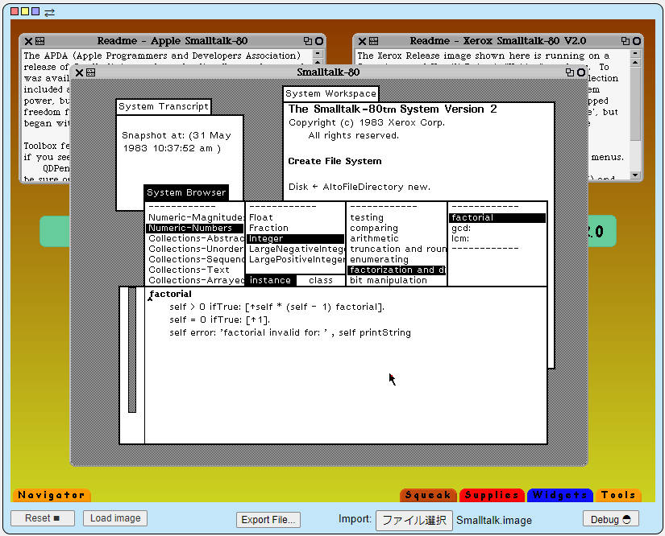Open the Widgets flap tab
The height and width of the screenshot is (536, 665).
560,495
